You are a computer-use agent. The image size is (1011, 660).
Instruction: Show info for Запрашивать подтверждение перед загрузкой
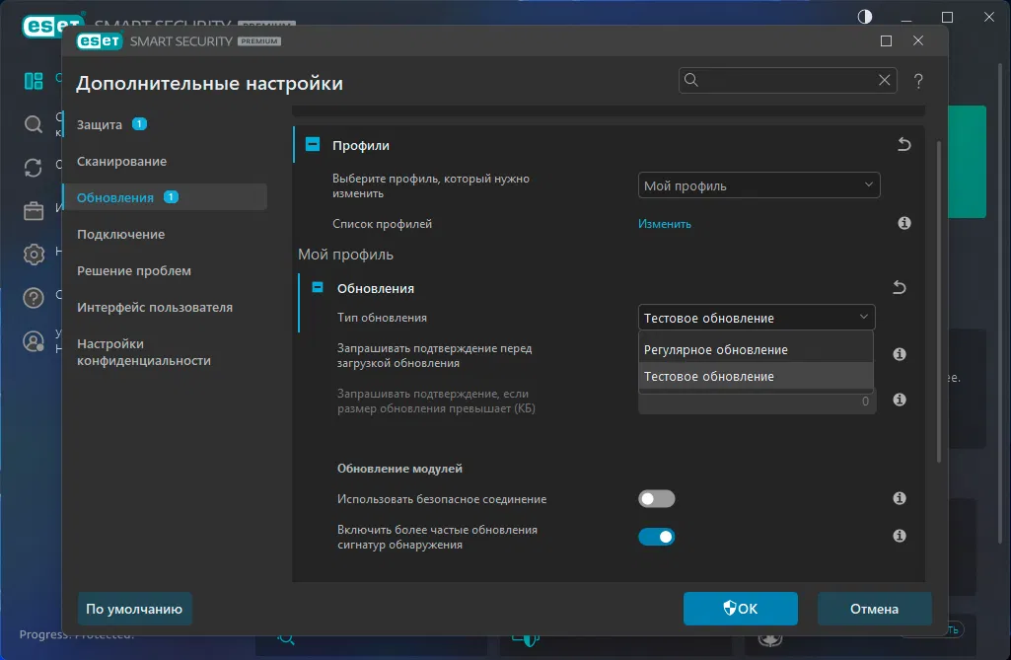coord(899,354)
